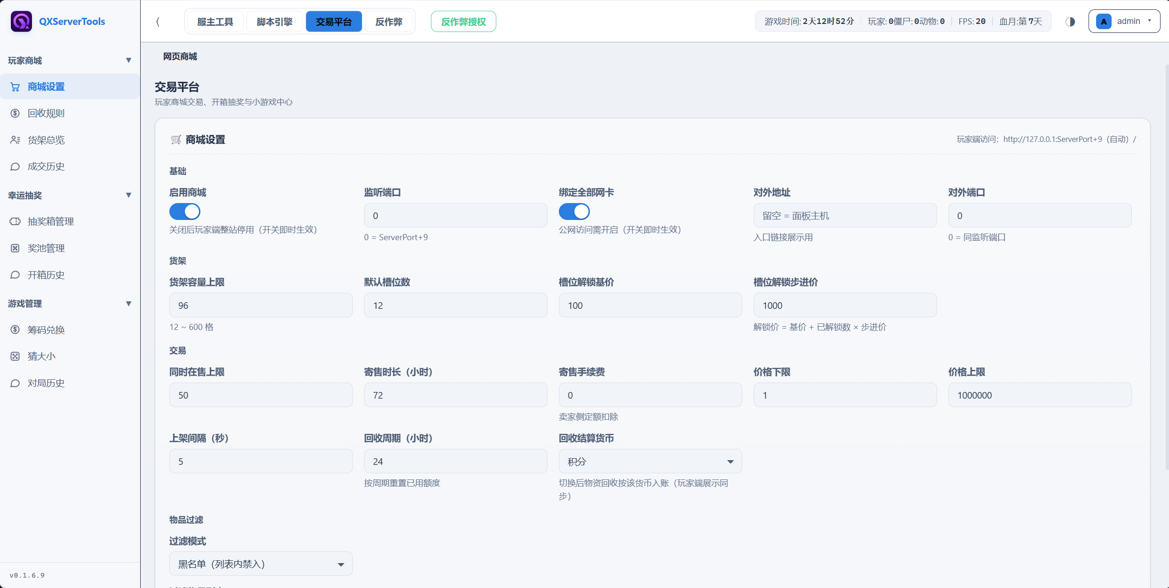
Task: Click the coin icon beside 筹码兑换
Action: click(15, 330)
